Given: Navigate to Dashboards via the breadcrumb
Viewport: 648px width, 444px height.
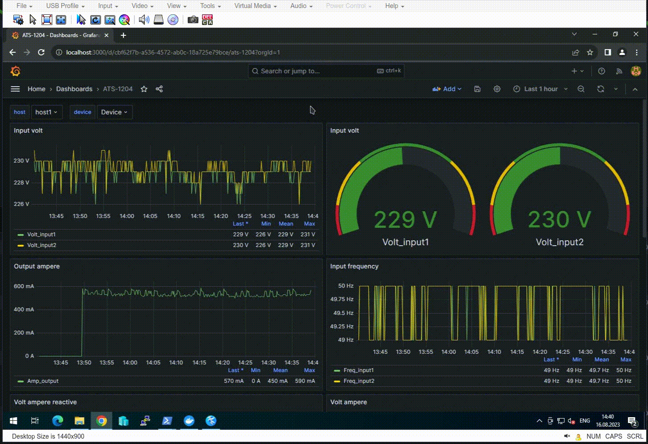Looking at the screenshot, I should click(x=74, y=89).
